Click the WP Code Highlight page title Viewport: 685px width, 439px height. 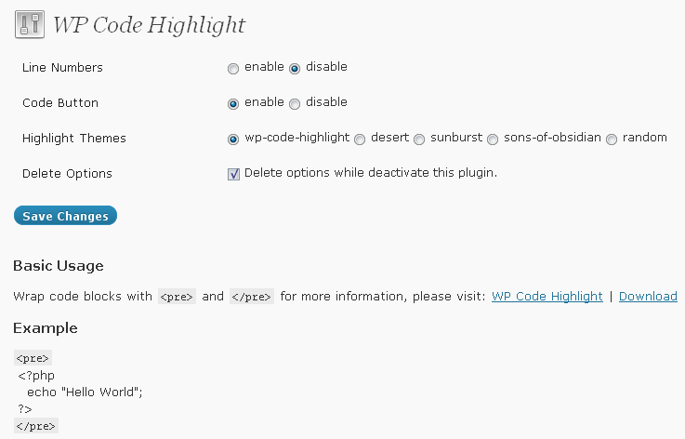[149, 25]
